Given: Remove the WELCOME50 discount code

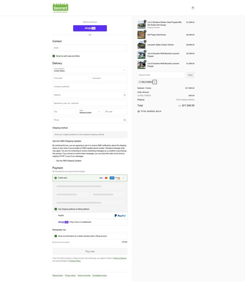Looking at the screenshot, I should (x=155, y=82).
